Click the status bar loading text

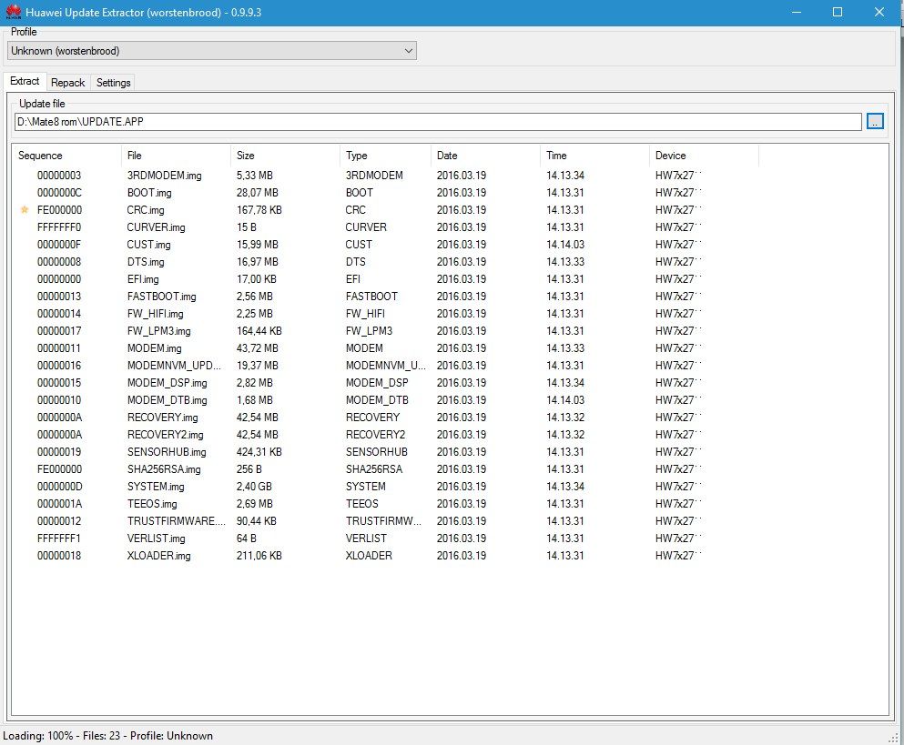pyautogui.click(x=107, y=736)
